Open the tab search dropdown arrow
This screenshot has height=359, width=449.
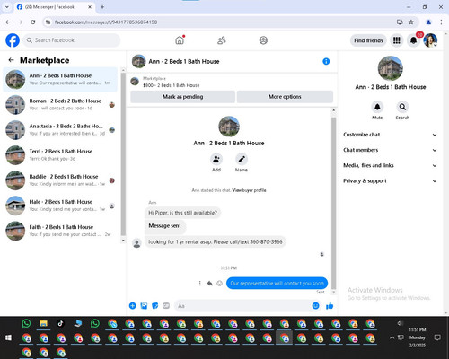tap(7, 7)
